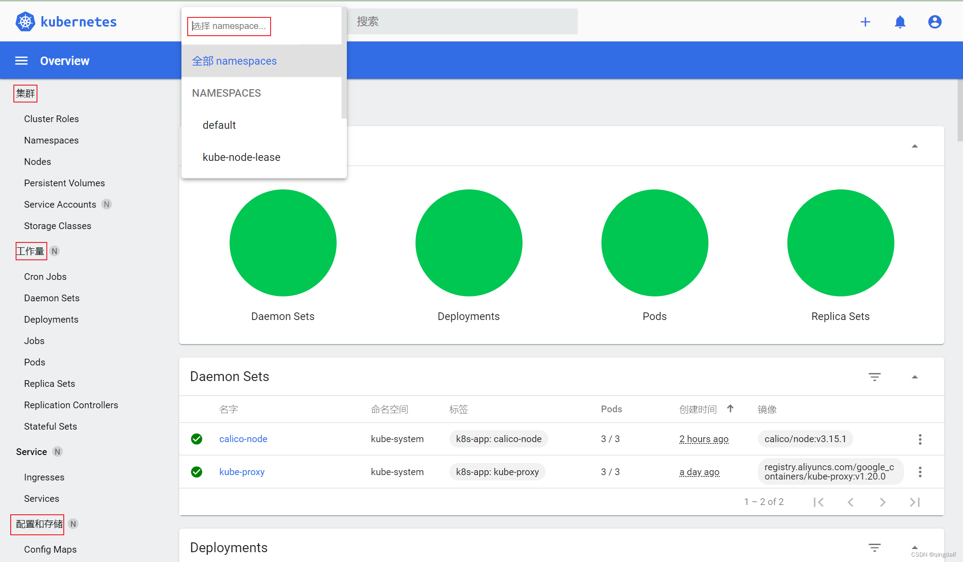Click the Kubernetes logo icon
This screenshot has width=963, height=562.
(x=25, y=22)
